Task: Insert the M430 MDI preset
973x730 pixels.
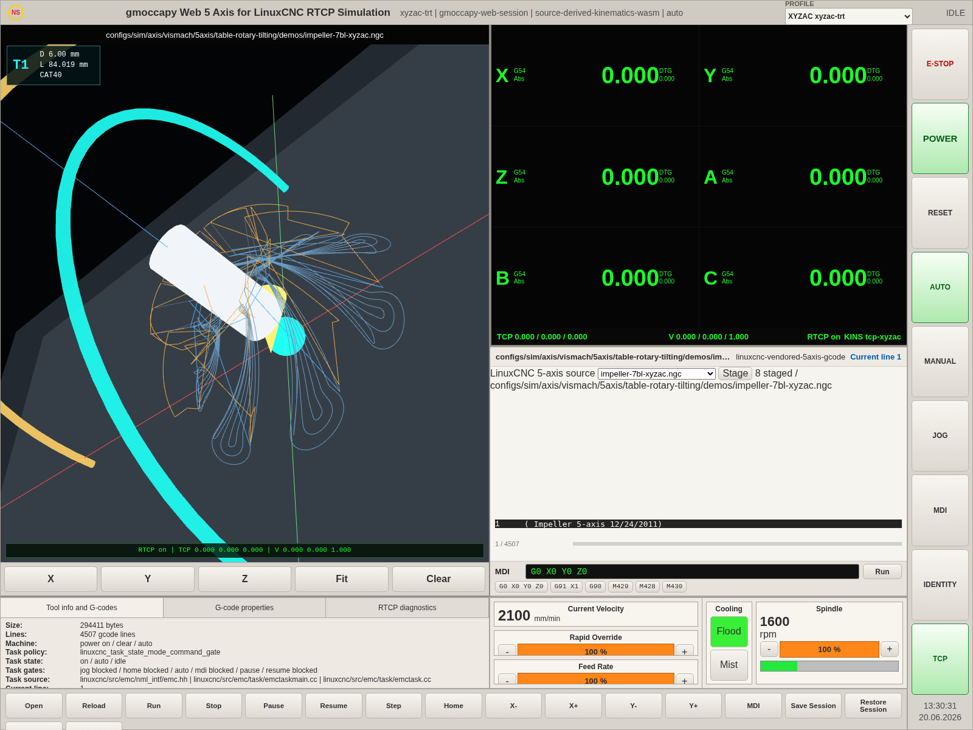Action: [x=674, y=586]
